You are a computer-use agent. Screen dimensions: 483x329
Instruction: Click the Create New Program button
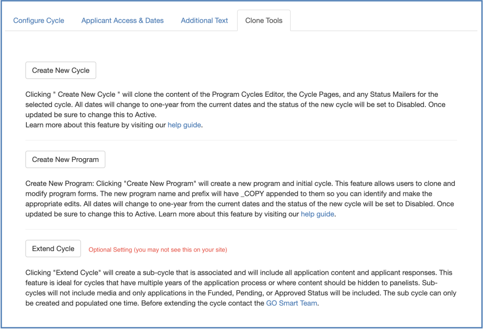click(x=65, y=160)
